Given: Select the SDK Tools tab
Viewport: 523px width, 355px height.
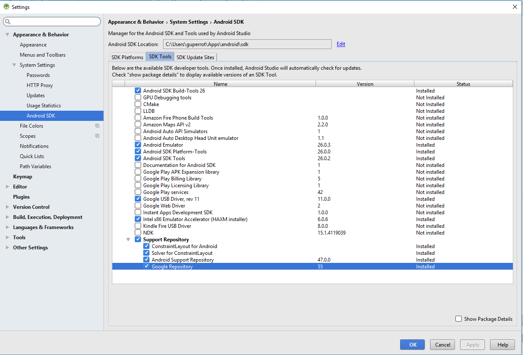Looking at the screenshot, I should (160, 57).
